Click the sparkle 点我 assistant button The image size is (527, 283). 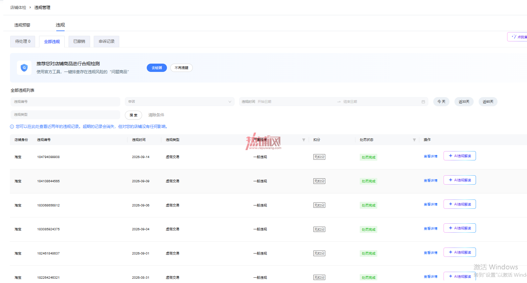517,37
